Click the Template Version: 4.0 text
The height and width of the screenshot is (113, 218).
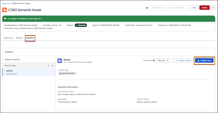[52, 25]
